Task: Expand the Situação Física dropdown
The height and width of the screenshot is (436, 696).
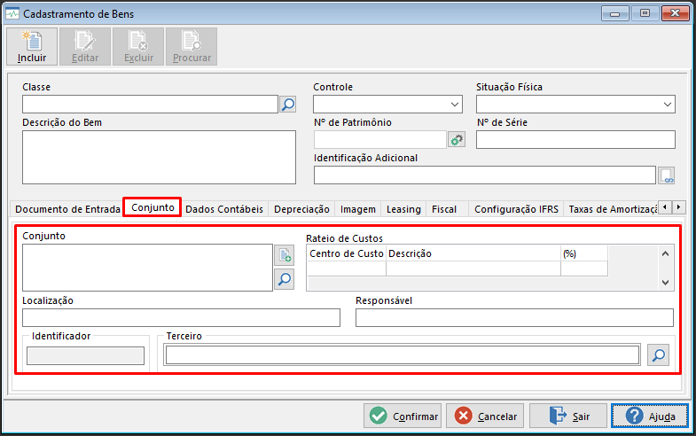Action: (667, 105)
